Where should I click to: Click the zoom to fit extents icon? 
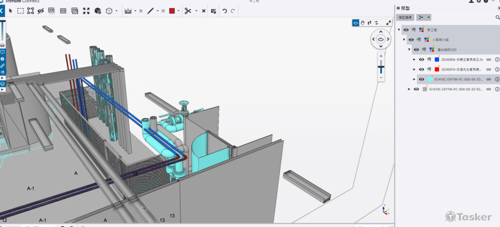[86, 10]
